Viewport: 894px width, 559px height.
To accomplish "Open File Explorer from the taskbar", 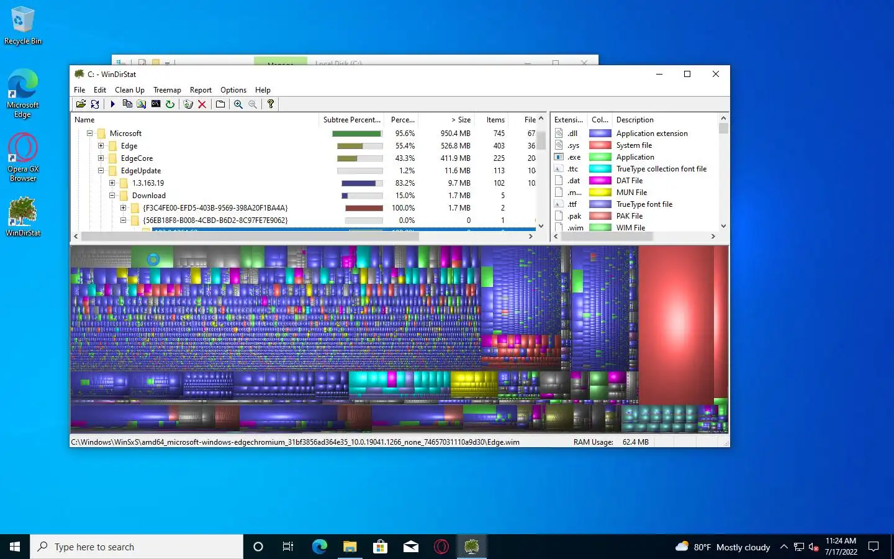I will [x=350, y=547].
